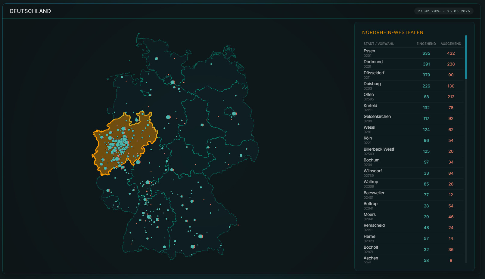Screen dimensions: 485x279
Task: Click the DEUTSCHLAND title
Action: pyautogui.click(x=30, y=11)
